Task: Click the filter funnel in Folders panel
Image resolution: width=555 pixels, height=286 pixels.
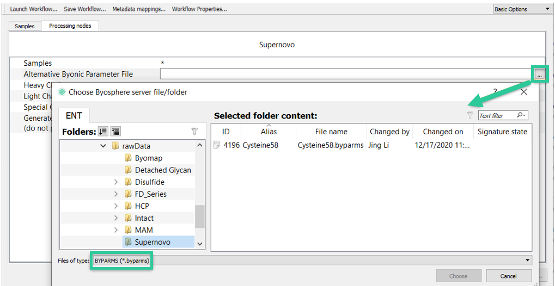Action: (x=194, y=132)
